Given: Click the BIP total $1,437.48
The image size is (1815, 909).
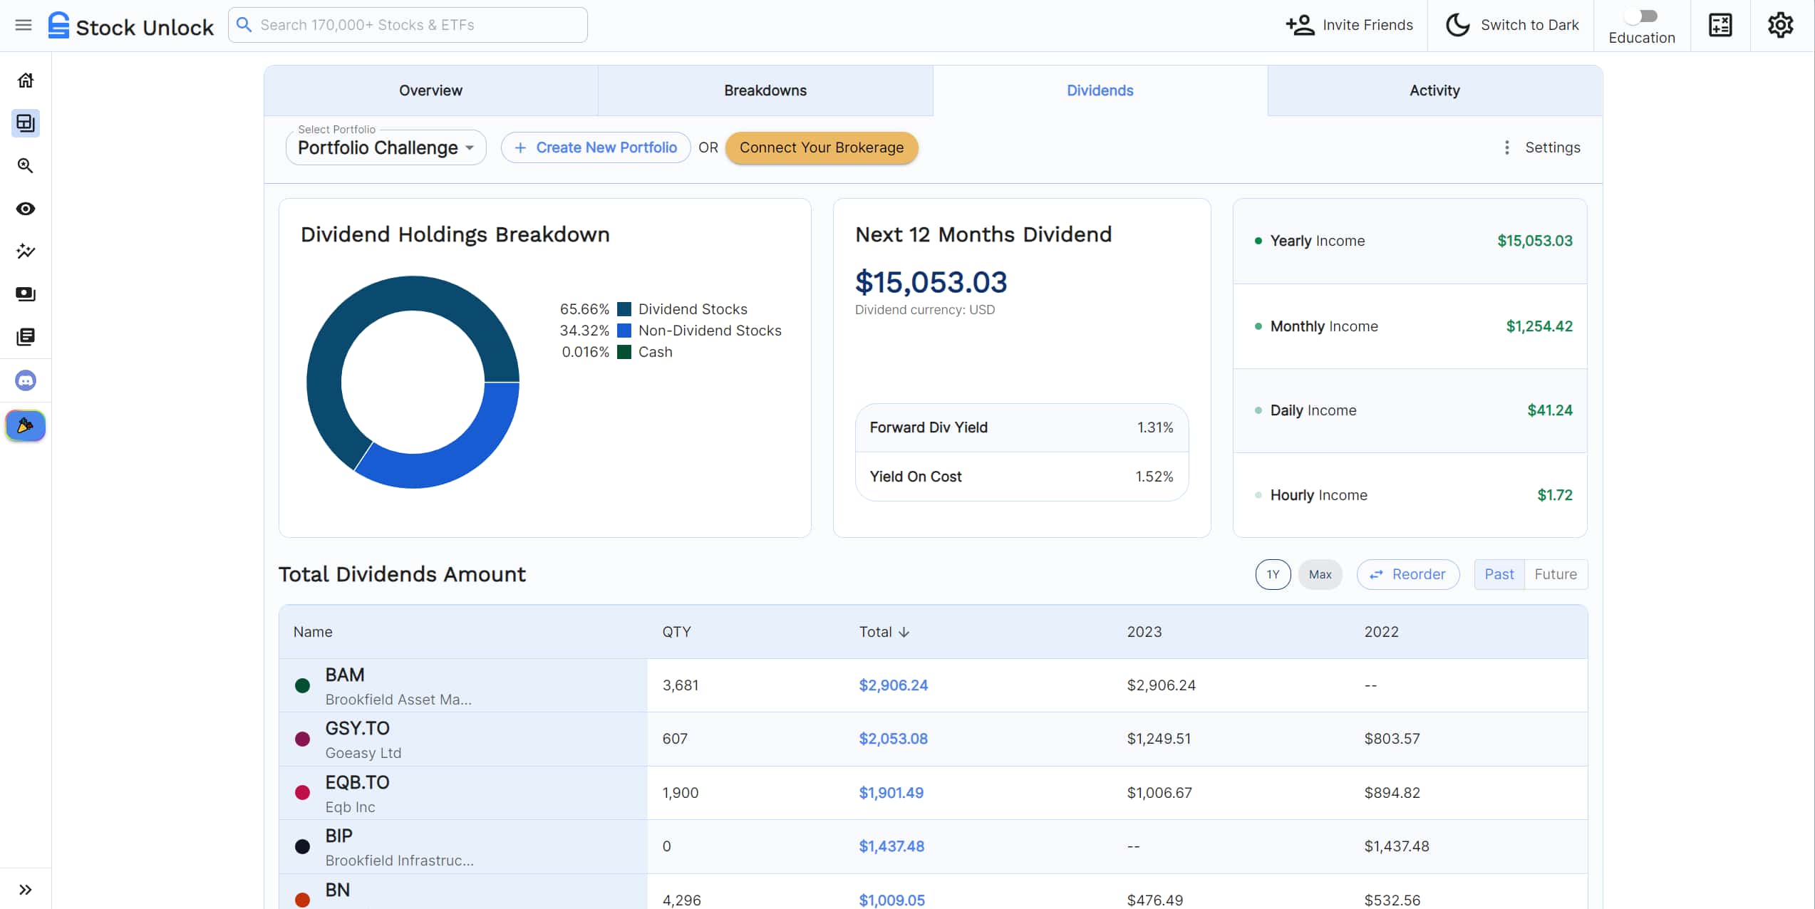Looking at the screenshot, I should click(891, 846).
